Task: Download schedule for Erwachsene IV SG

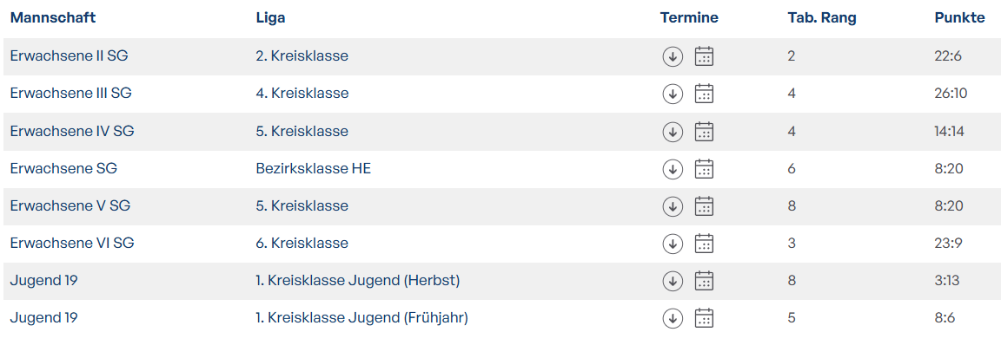Action: click(x=673, y=131)
